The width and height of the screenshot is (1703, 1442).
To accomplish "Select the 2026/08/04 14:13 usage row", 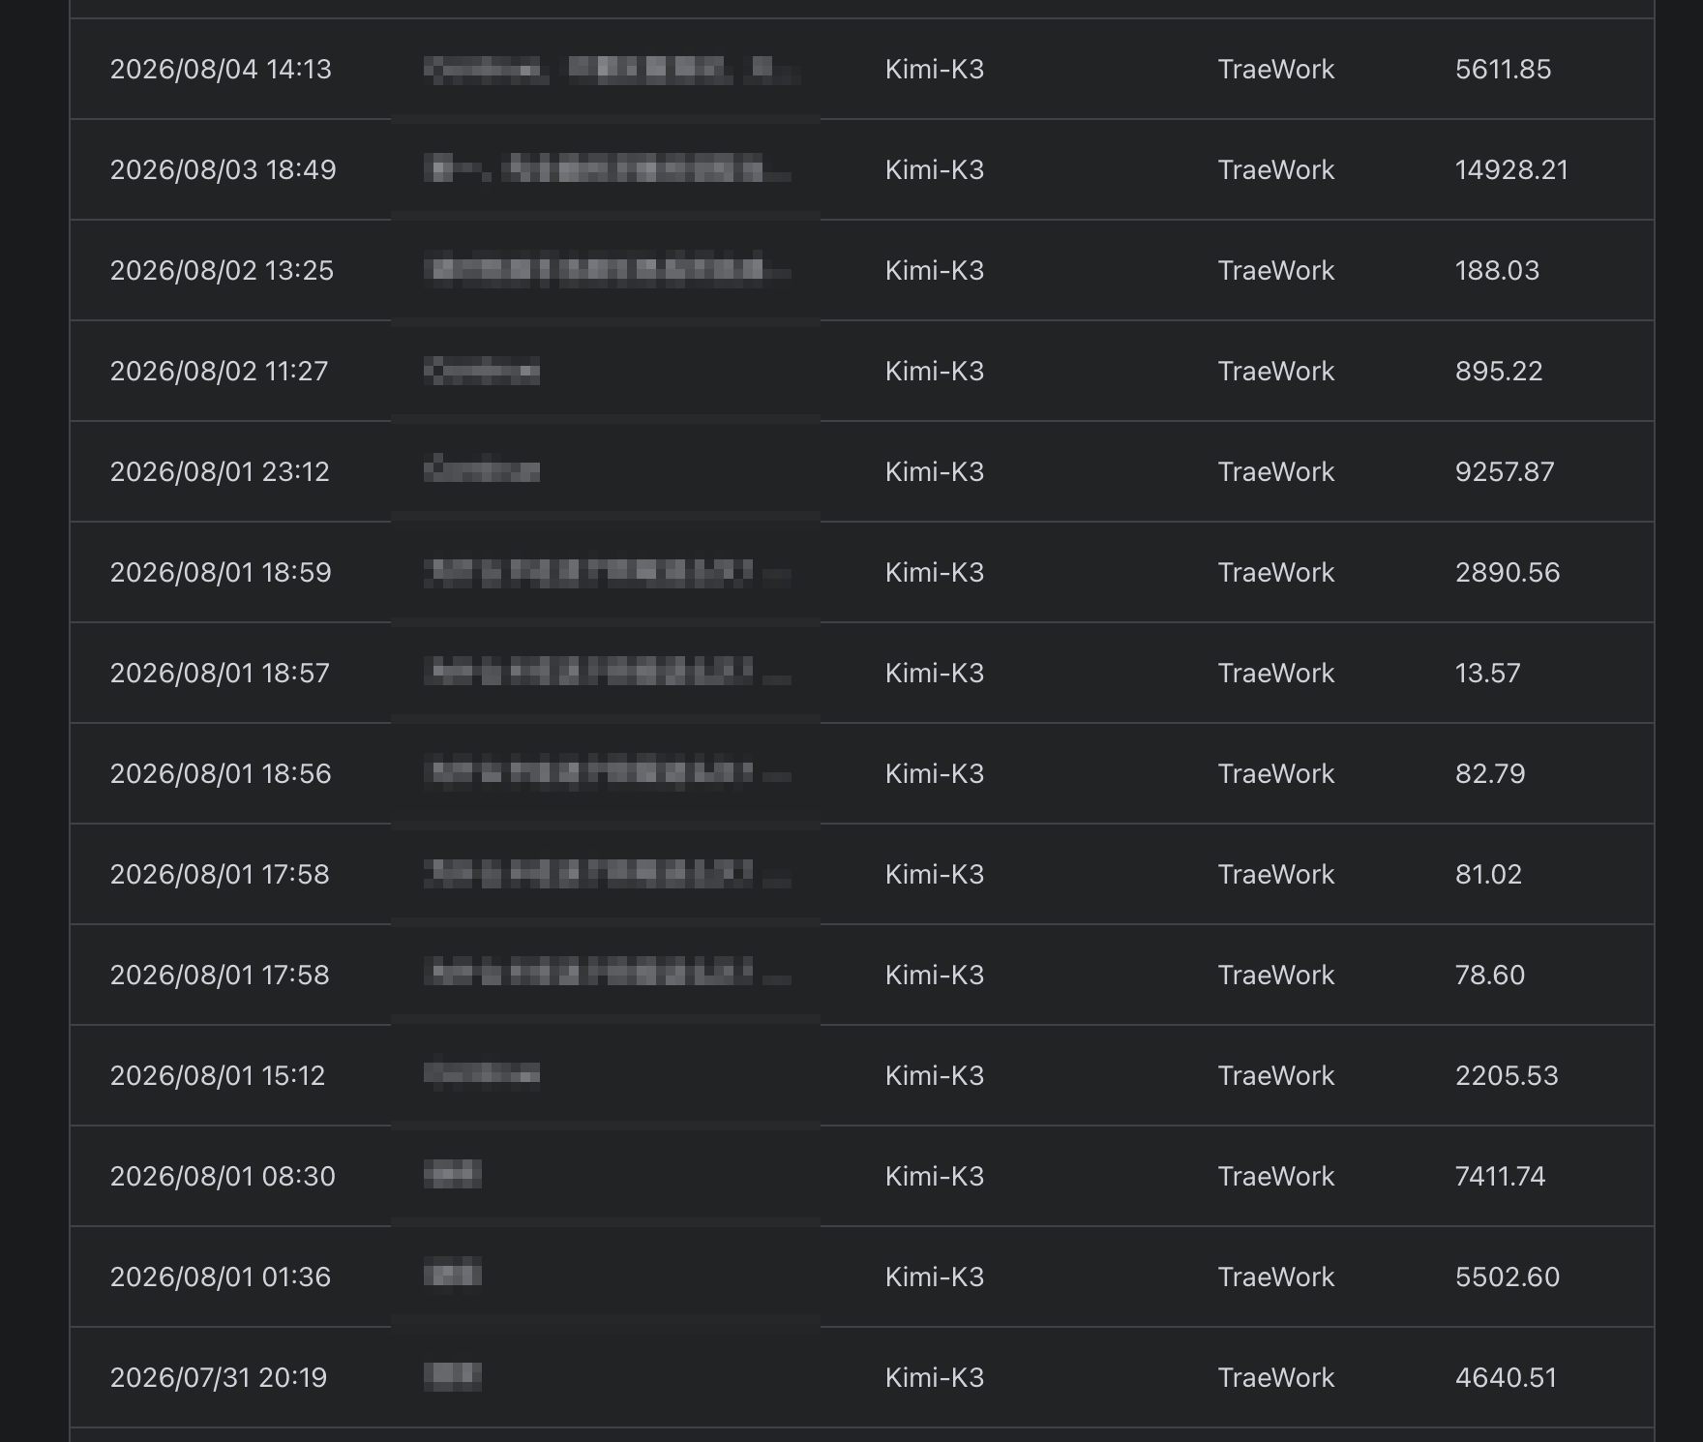I will point(861,70).
